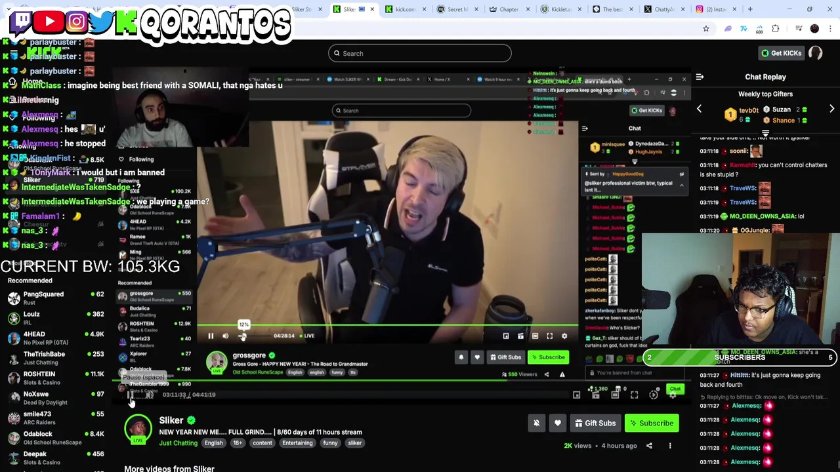The height and width of the screenshot is (472, 840).
Task: Toggle Sliker notification bell
Action: (536, 423)
